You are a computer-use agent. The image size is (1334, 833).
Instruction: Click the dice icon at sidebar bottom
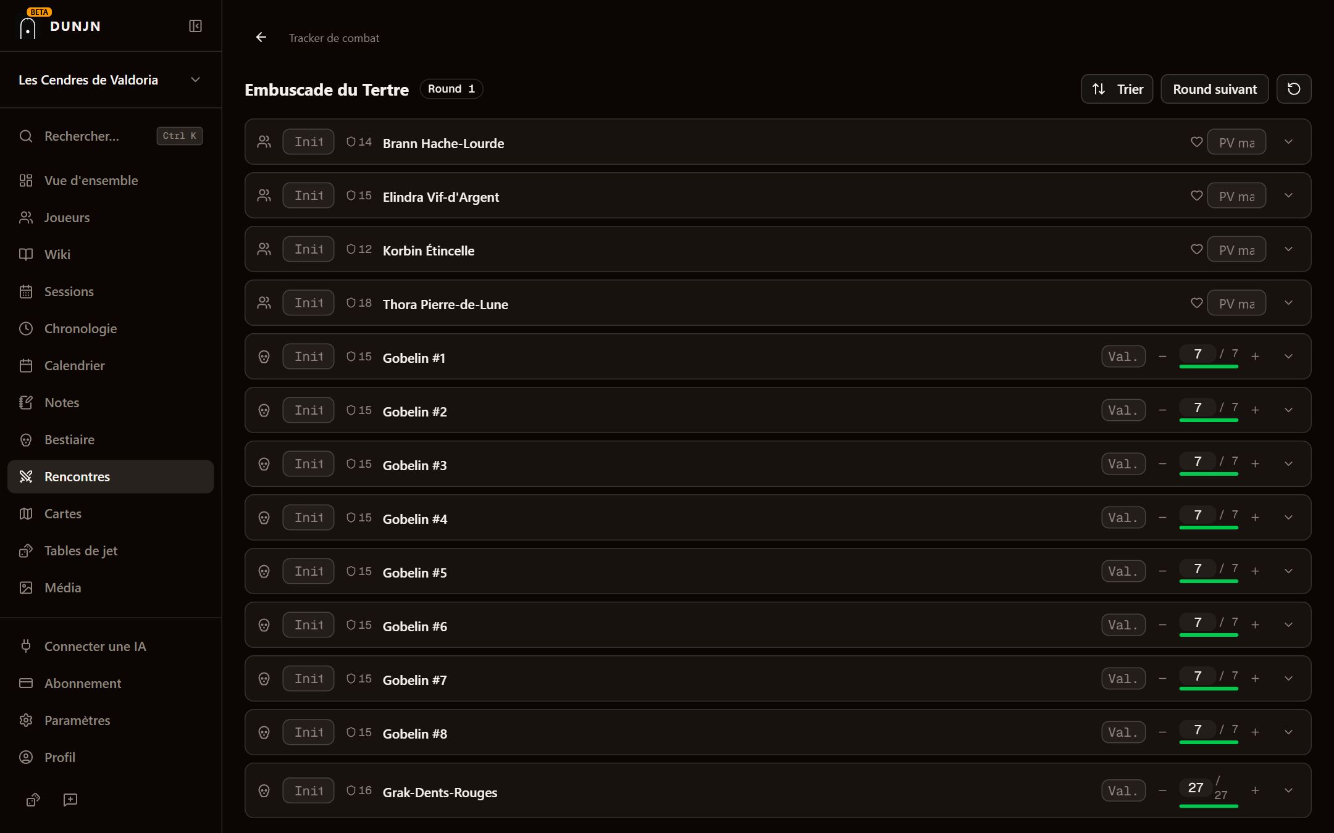[x=33, y=800]
